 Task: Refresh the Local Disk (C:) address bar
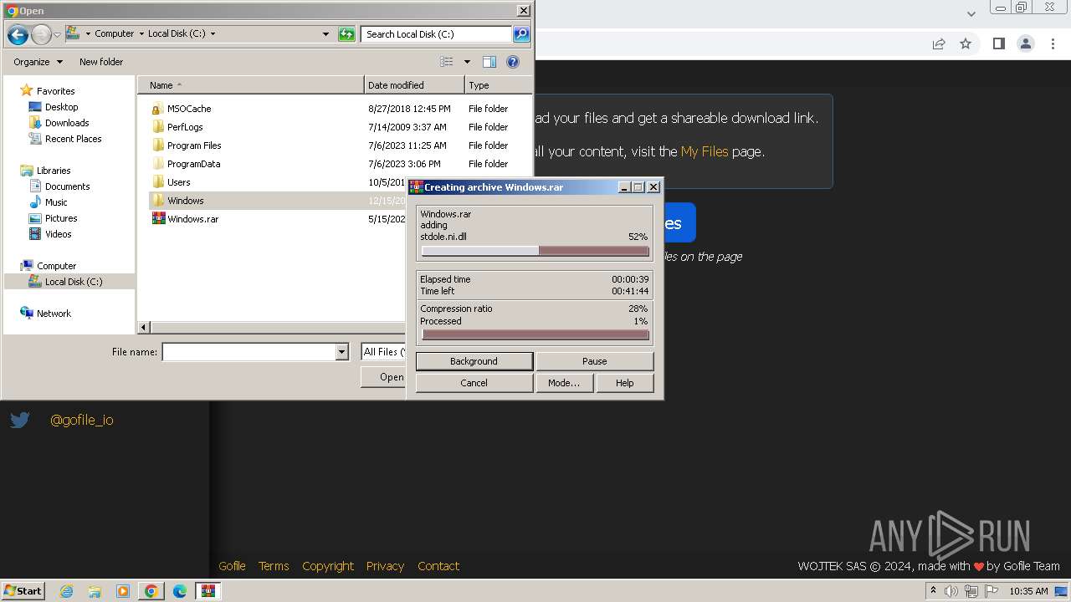pos(346,34)
